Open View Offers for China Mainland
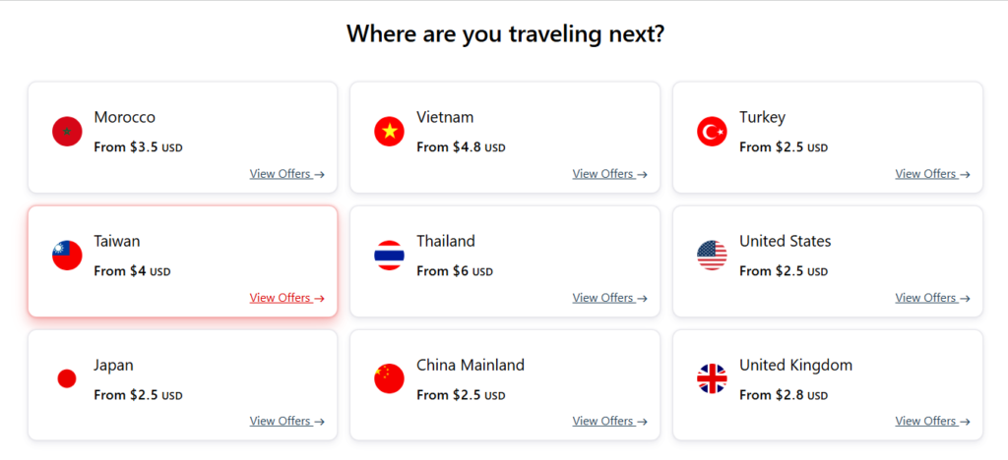 click(x=609, y=421)
